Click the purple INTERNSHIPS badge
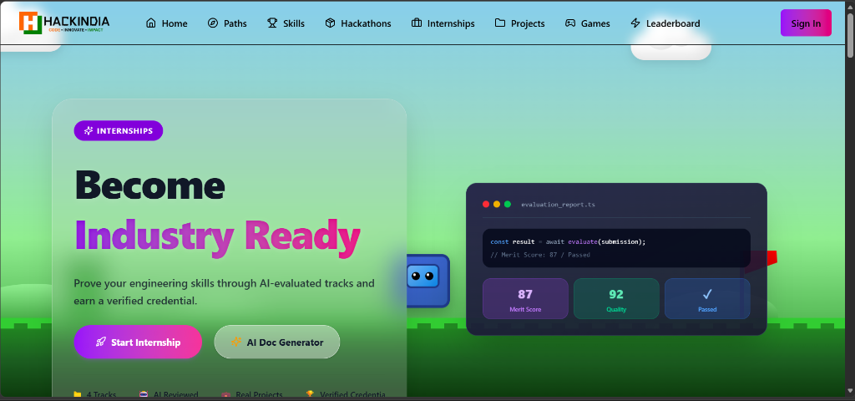 [x=119, y=130]
